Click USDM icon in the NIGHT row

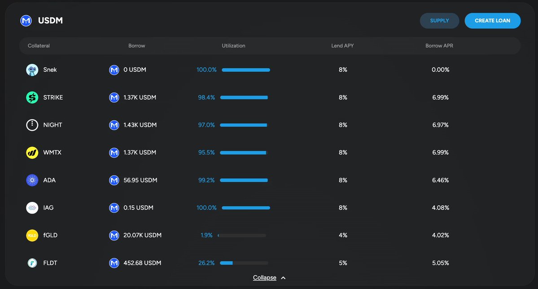(114, 125)
